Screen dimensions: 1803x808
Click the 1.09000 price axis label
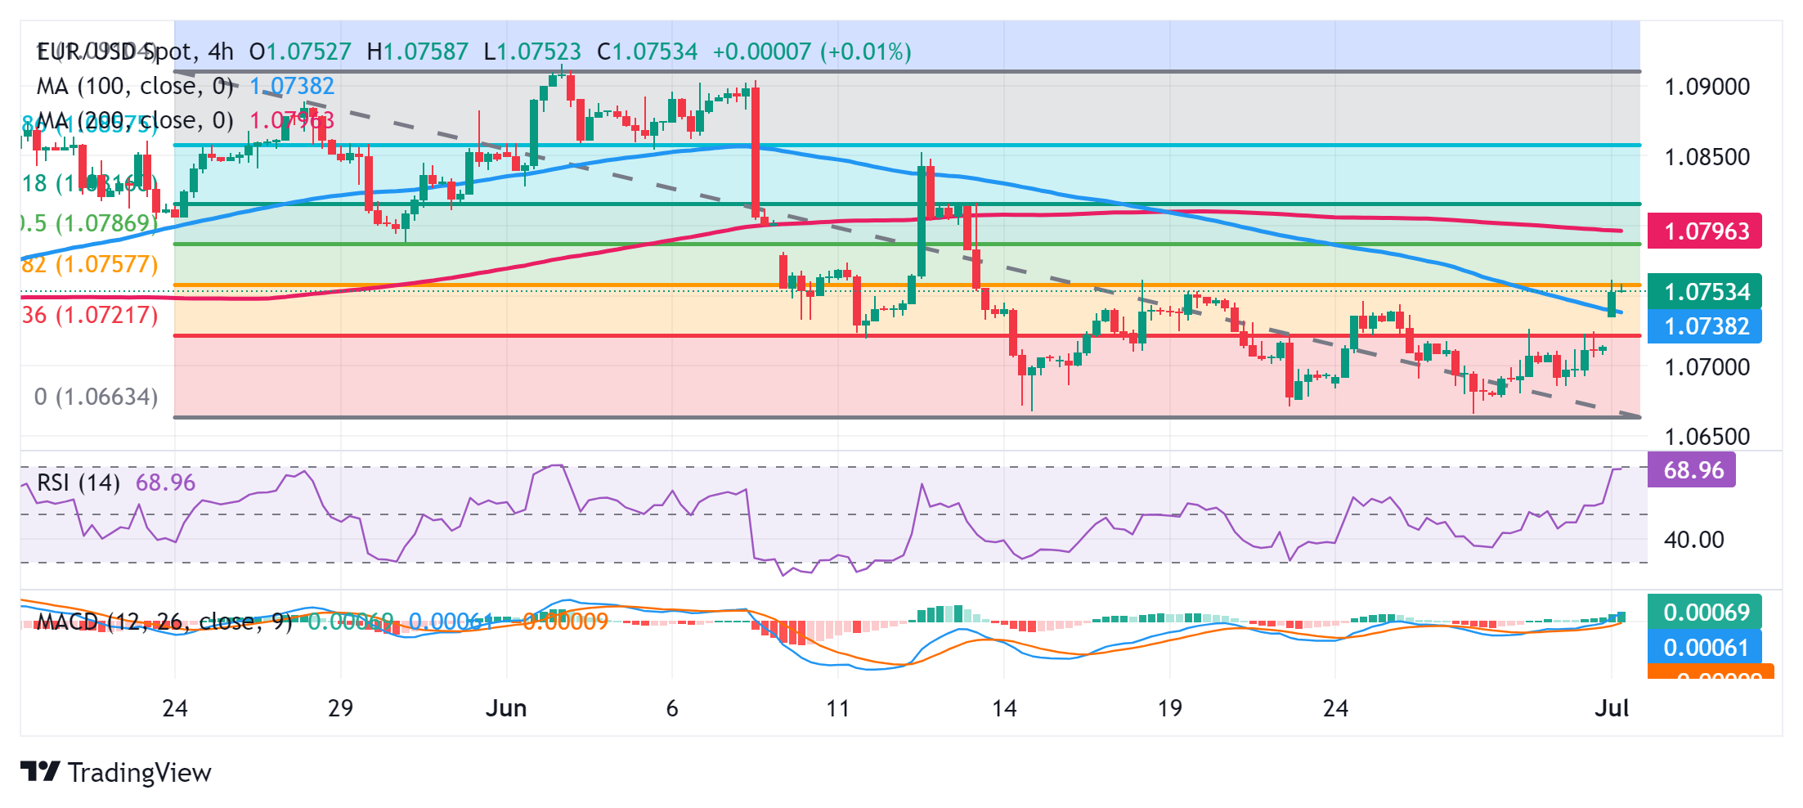(1707, 87)
